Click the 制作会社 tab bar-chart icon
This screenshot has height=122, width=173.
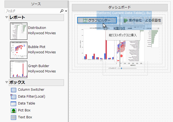[x=126, y=20]
